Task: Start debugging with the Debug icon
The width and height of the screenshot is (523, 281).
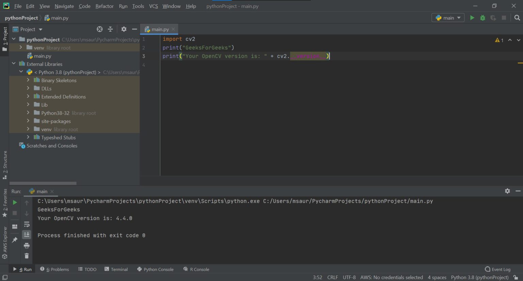Action: click(482, 17)
